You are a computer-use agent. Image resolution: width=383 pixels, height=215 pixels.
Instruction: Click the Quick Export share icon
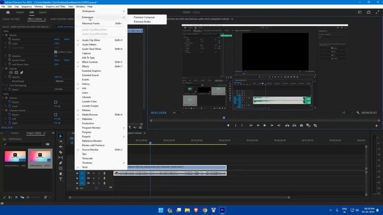point(369,12)
